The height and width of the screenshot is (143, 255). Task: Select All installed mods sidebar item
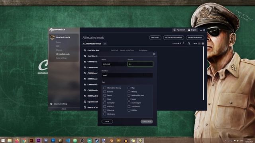(x=63, y=54)
